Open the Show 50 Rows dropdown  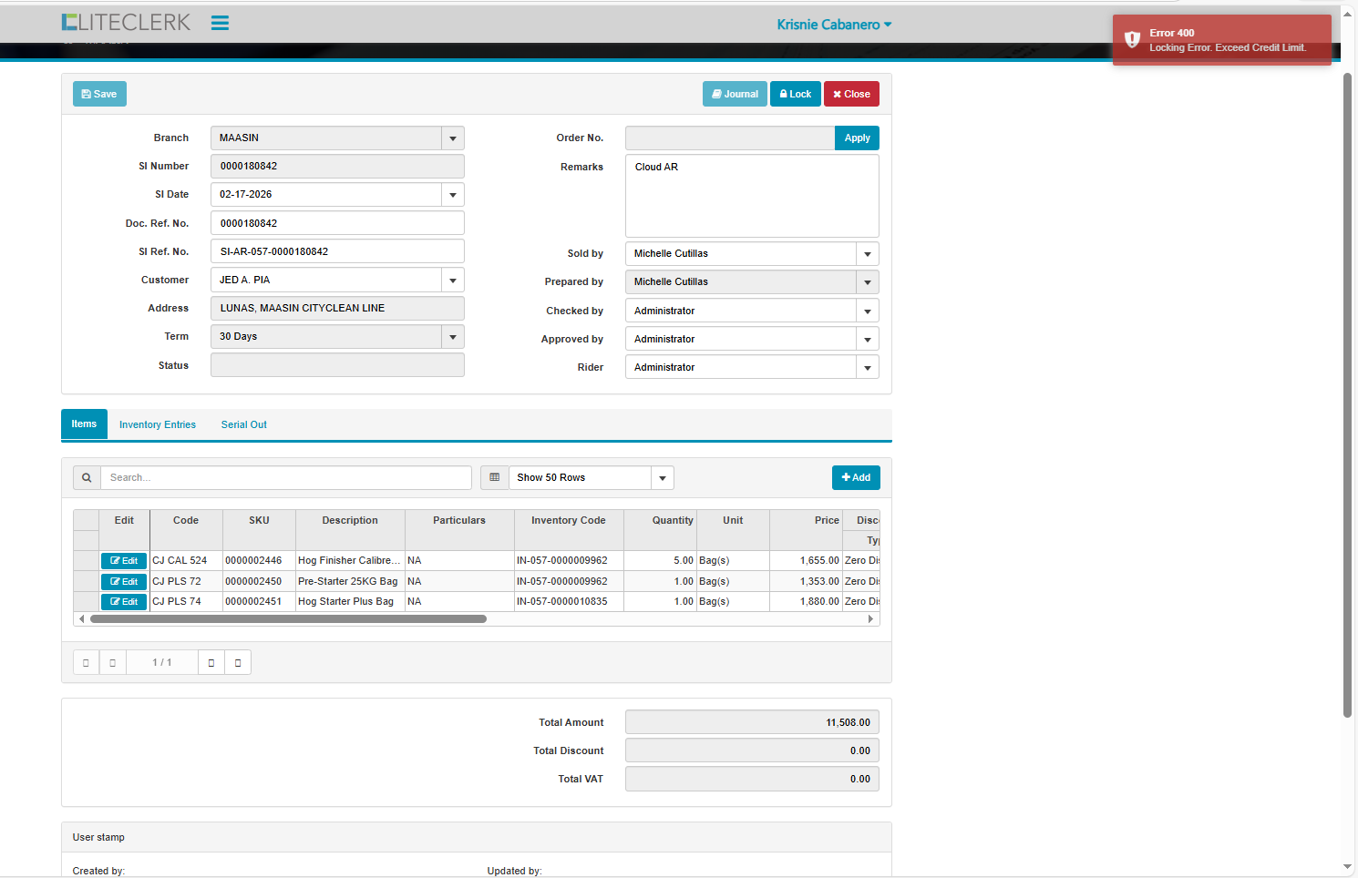pos(663,478)
